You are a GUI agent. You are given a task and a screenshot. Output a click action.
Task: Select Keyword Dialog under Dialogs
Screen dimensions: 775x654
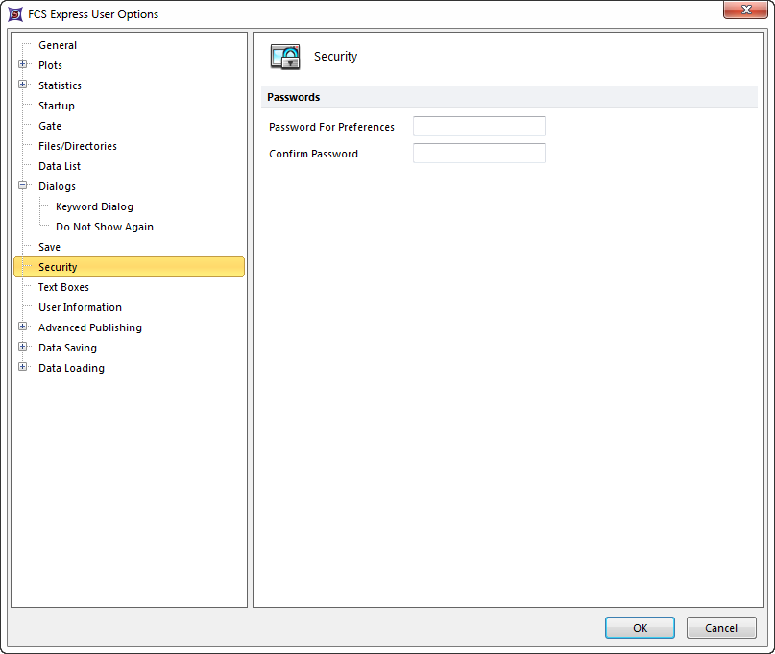coord(94,206)
